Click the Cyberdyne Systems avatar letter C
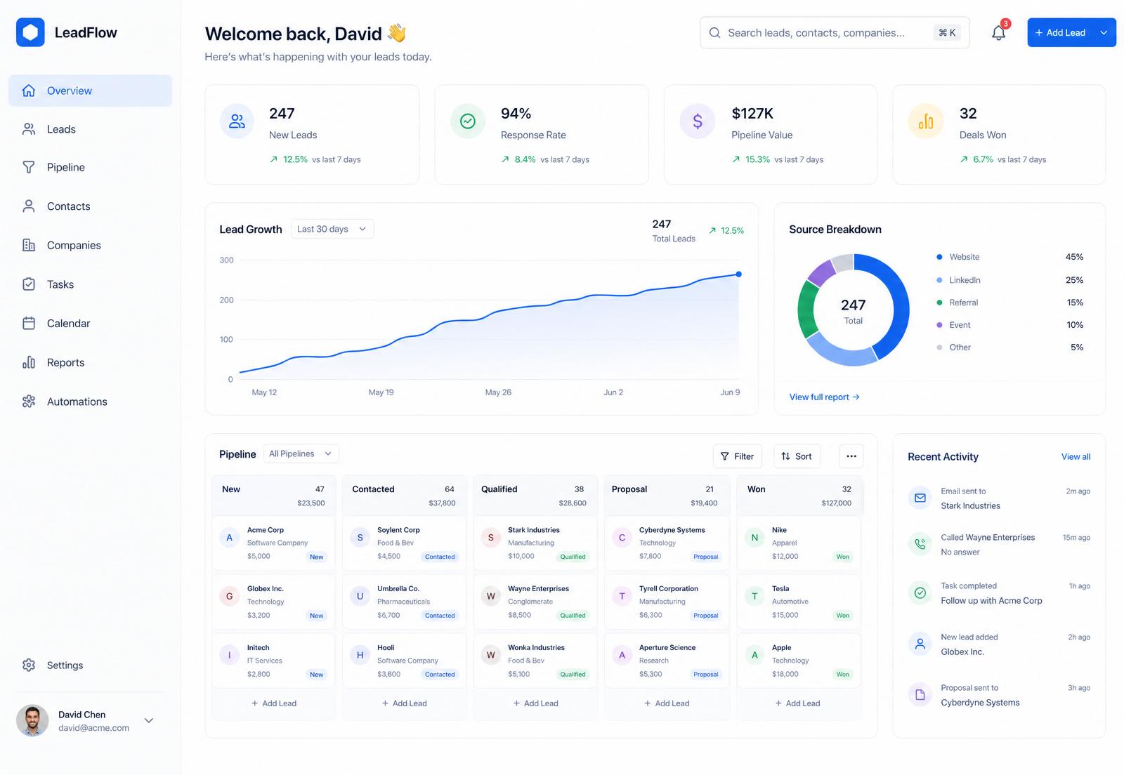 tap(622, 538)
